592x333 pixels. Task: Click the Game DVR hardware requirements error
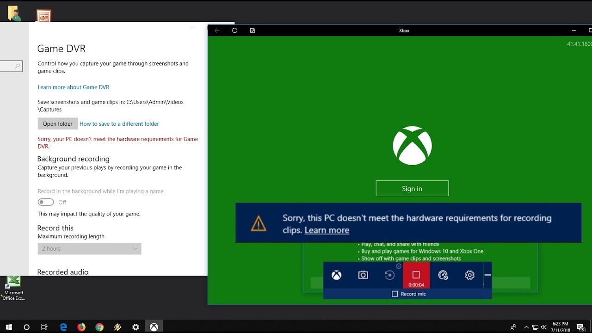coord(118,142)
